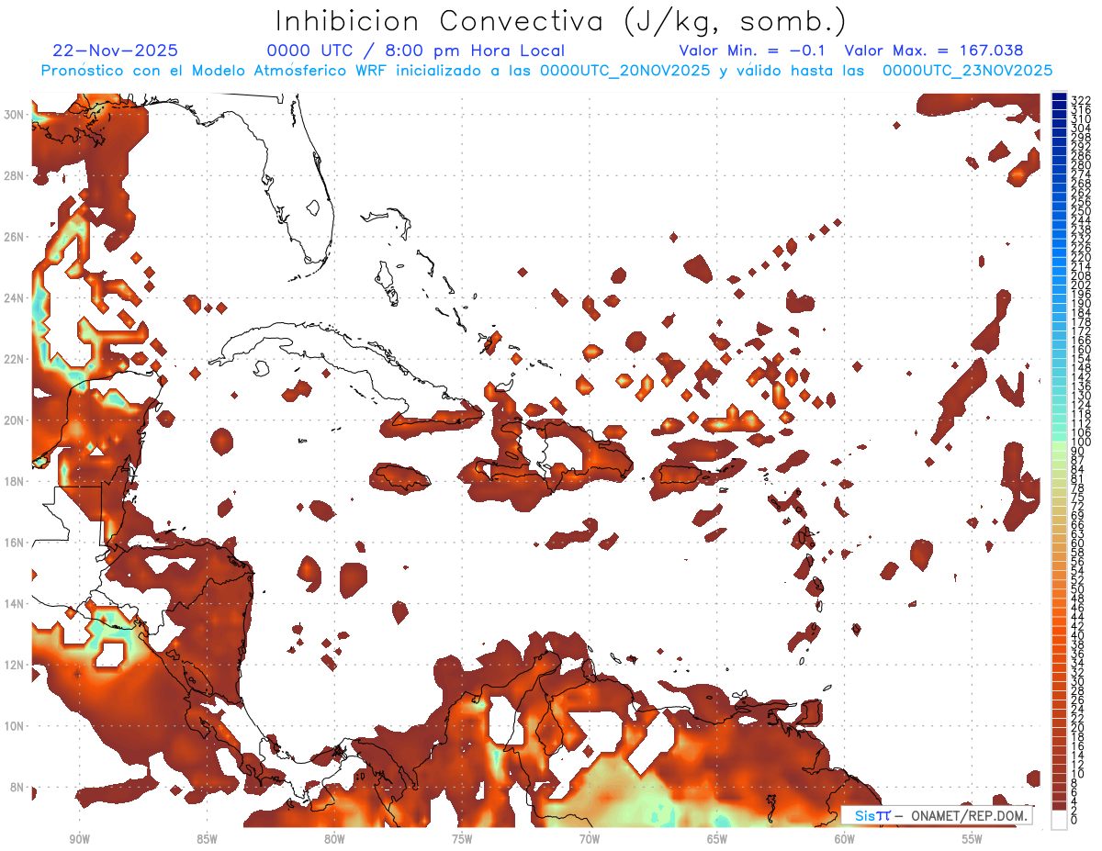The height and width of the screenshot is (851, 1102).
Task: Click the 14N latitude label
Action: [16, 604]
